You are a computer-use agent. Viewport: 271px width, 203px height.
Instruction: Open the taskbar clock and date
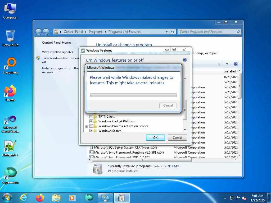258,198
